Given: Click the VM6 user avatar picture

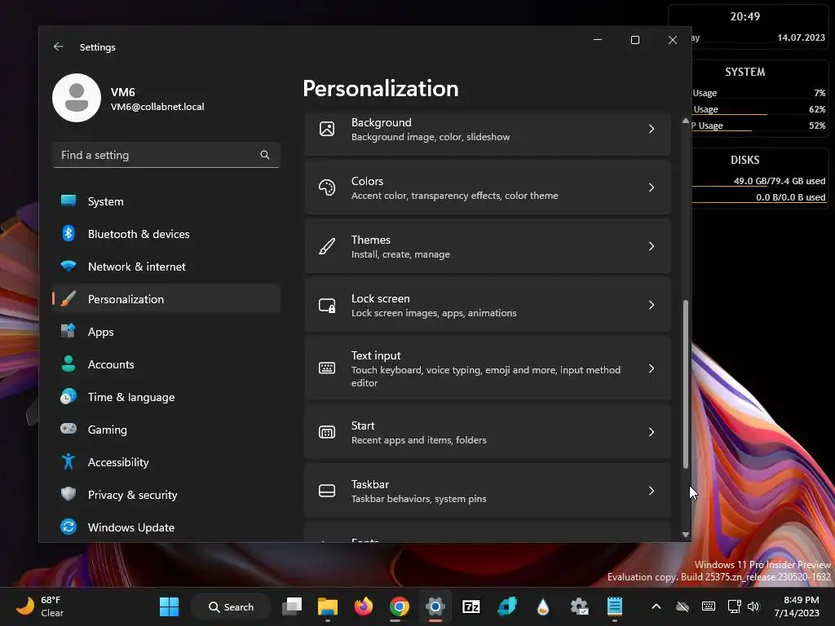Looking at the screenshot, I should tap(77, 98).
